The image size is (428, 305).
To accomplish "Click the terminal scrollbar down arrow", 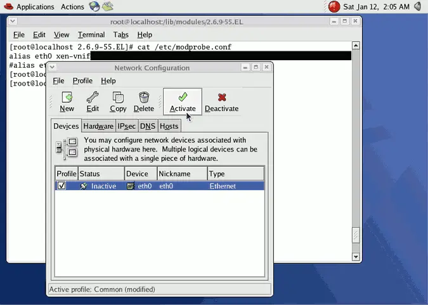I will (356, 257).
